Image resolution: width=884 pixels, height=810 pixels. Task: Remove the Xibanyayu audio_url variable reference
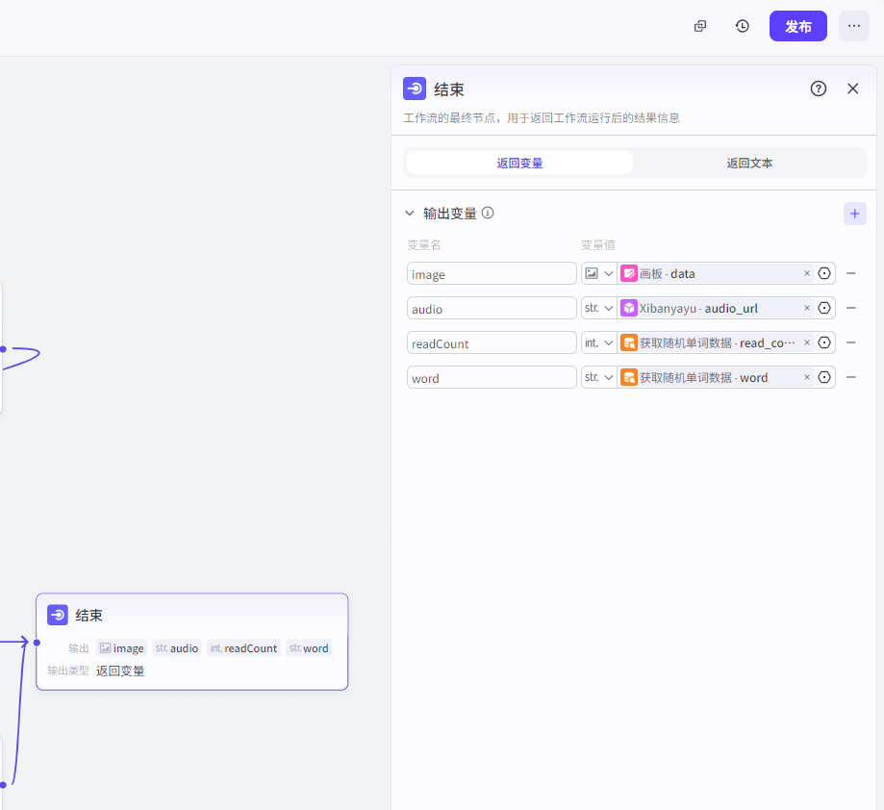(806, 308)
